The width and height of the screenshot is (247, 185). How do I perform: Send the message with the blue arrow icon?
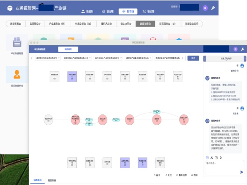pos(242,172)
